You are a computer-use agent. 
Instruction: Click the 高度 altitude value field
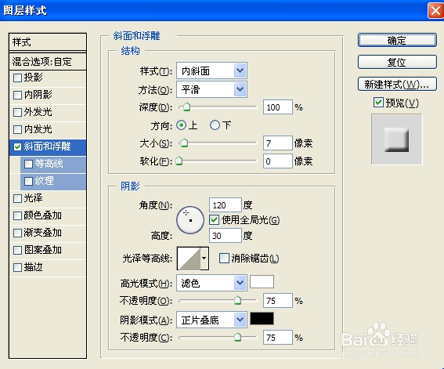click(226, 236)
